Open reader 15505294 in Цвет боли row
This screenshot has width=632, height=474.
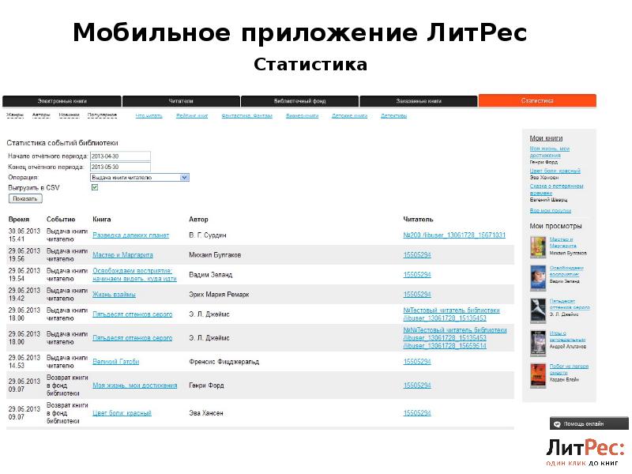(417, 413)
